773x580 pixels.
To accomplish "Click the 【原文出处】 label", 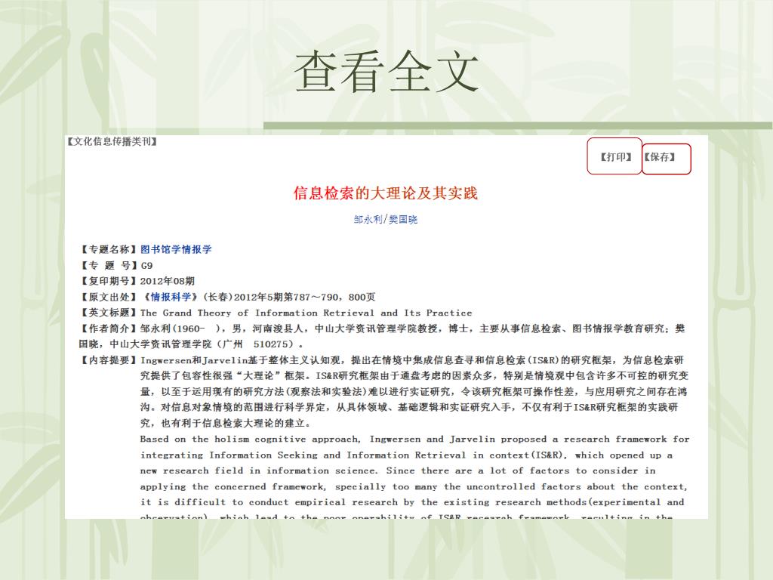I will 109,297.
